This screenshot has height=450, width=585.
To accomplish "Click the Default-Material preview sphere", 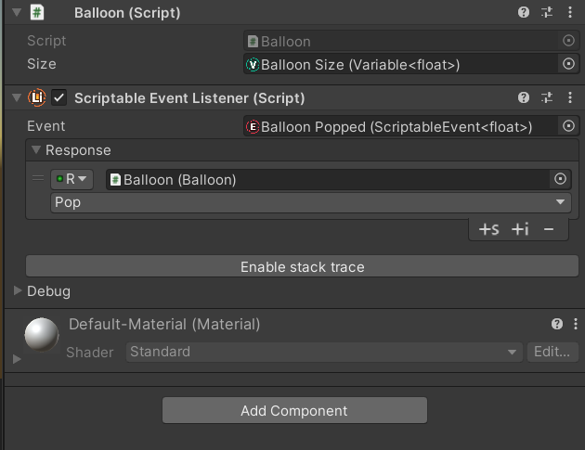I will (x=42, y=334).
